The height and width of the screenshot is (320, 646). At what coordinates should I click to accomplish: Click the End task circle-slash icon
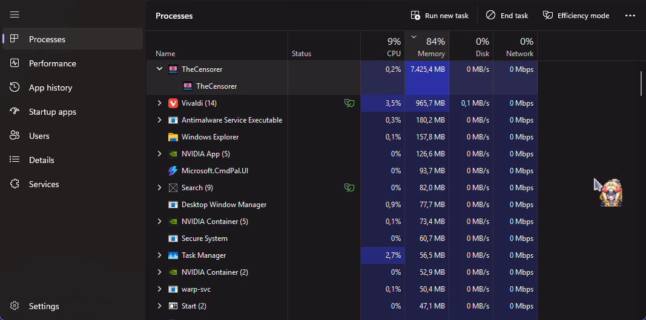pos(490,15)
